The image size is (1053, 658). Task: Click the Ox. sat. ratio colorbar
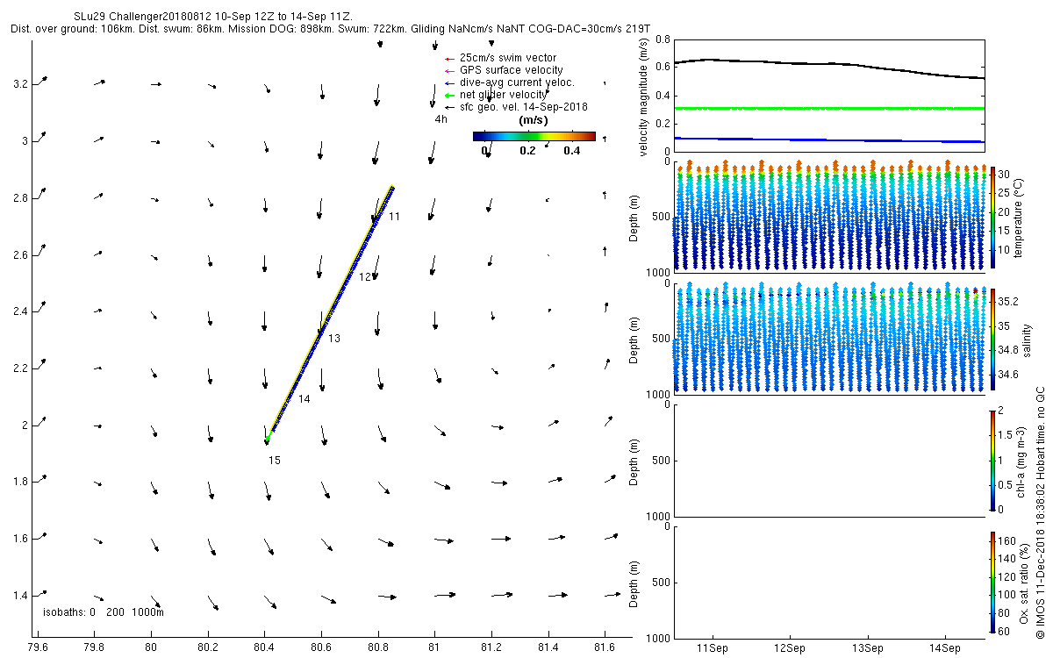(x=992, y=582)
